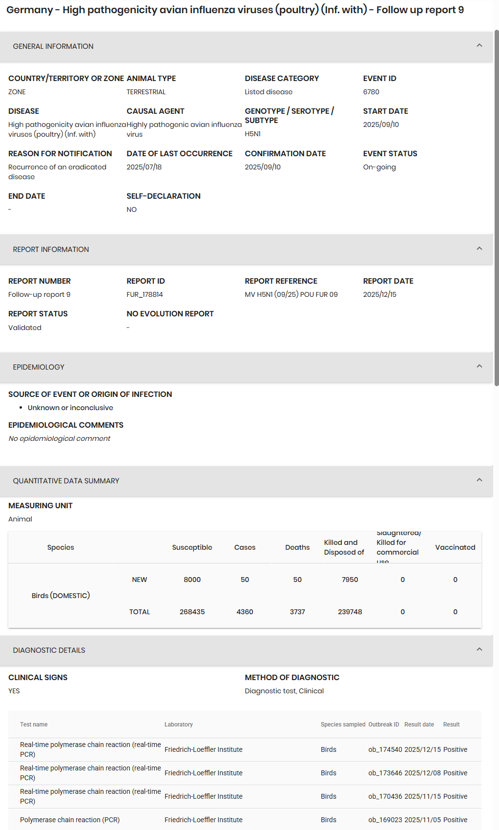Click the Quantitative Data Summary header
Viewport: 499px width, 830px height.
246,481
